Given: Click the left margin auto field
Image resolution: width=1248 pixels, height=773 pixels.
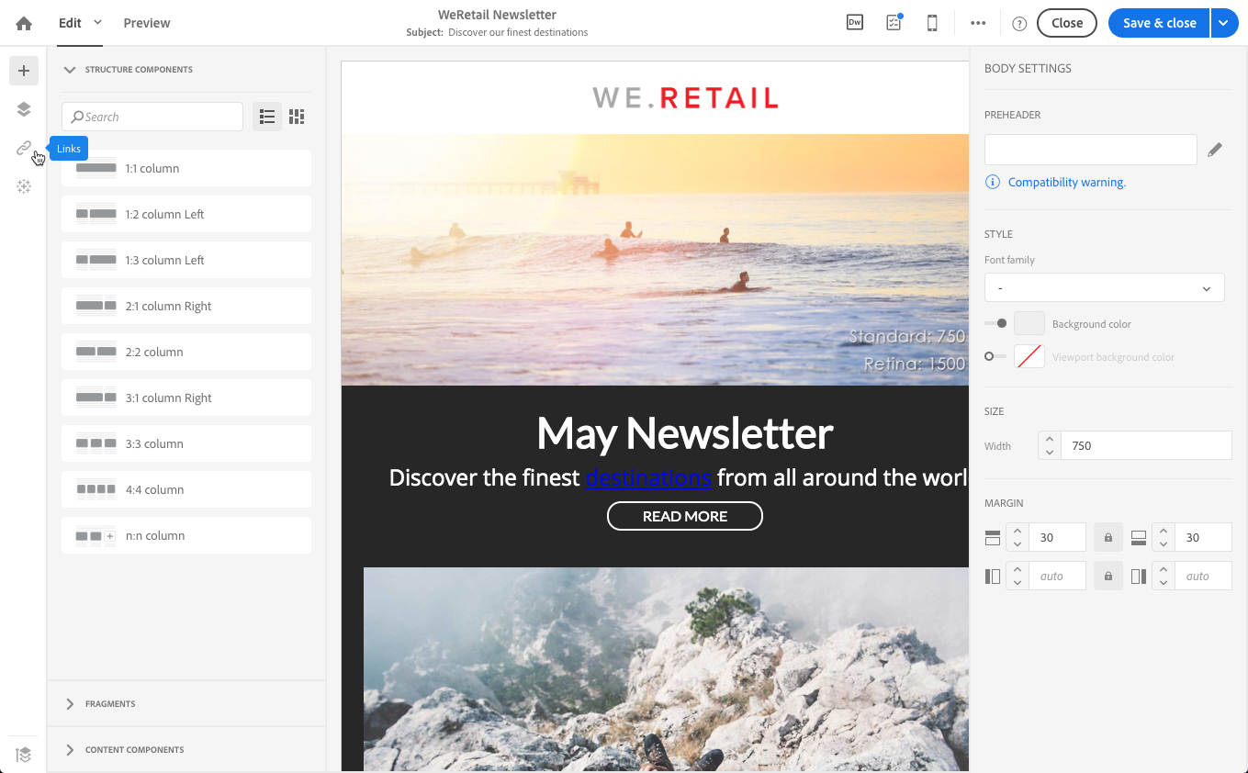Looking at the screenshot, I should pos(1057,577).
